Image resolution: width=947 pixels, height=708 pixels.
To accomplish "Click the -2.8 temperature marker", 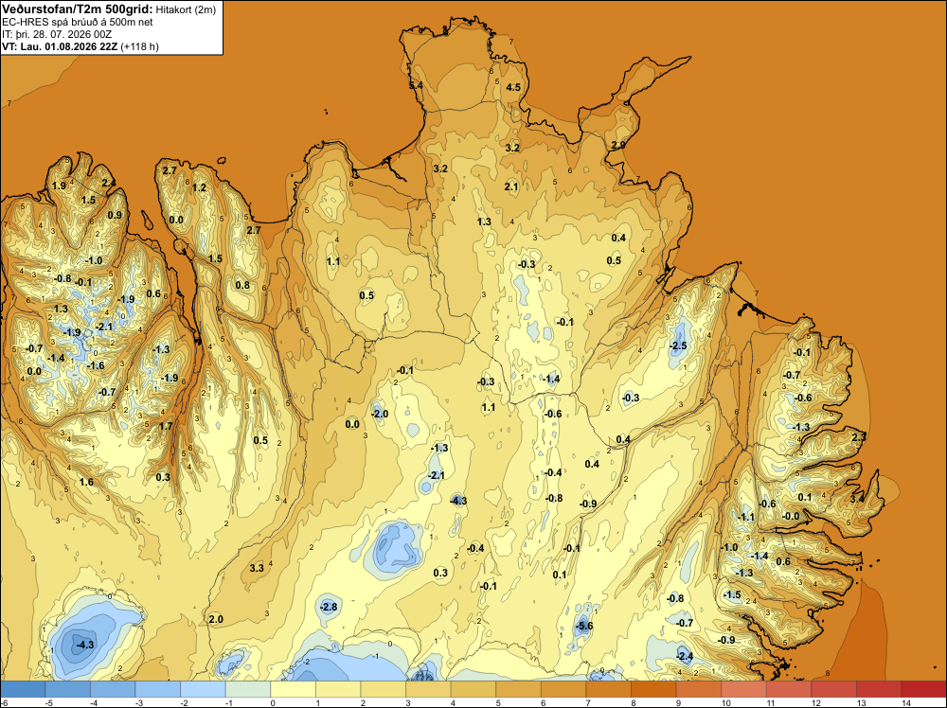I will 329,607.
